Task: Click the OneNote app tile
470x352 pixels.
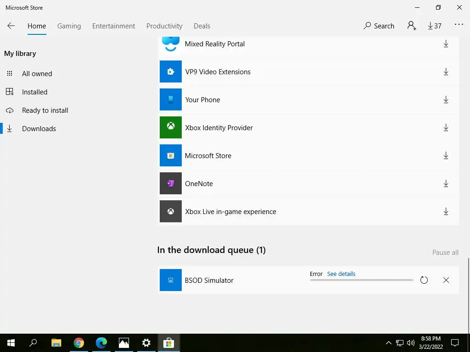Action: point(171,183)
